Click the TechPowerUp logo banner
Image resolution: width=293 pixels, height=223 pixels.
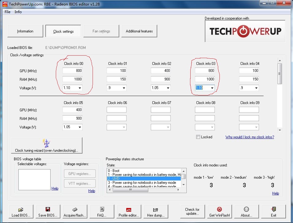pyautogui.click(x=245, y=31)
